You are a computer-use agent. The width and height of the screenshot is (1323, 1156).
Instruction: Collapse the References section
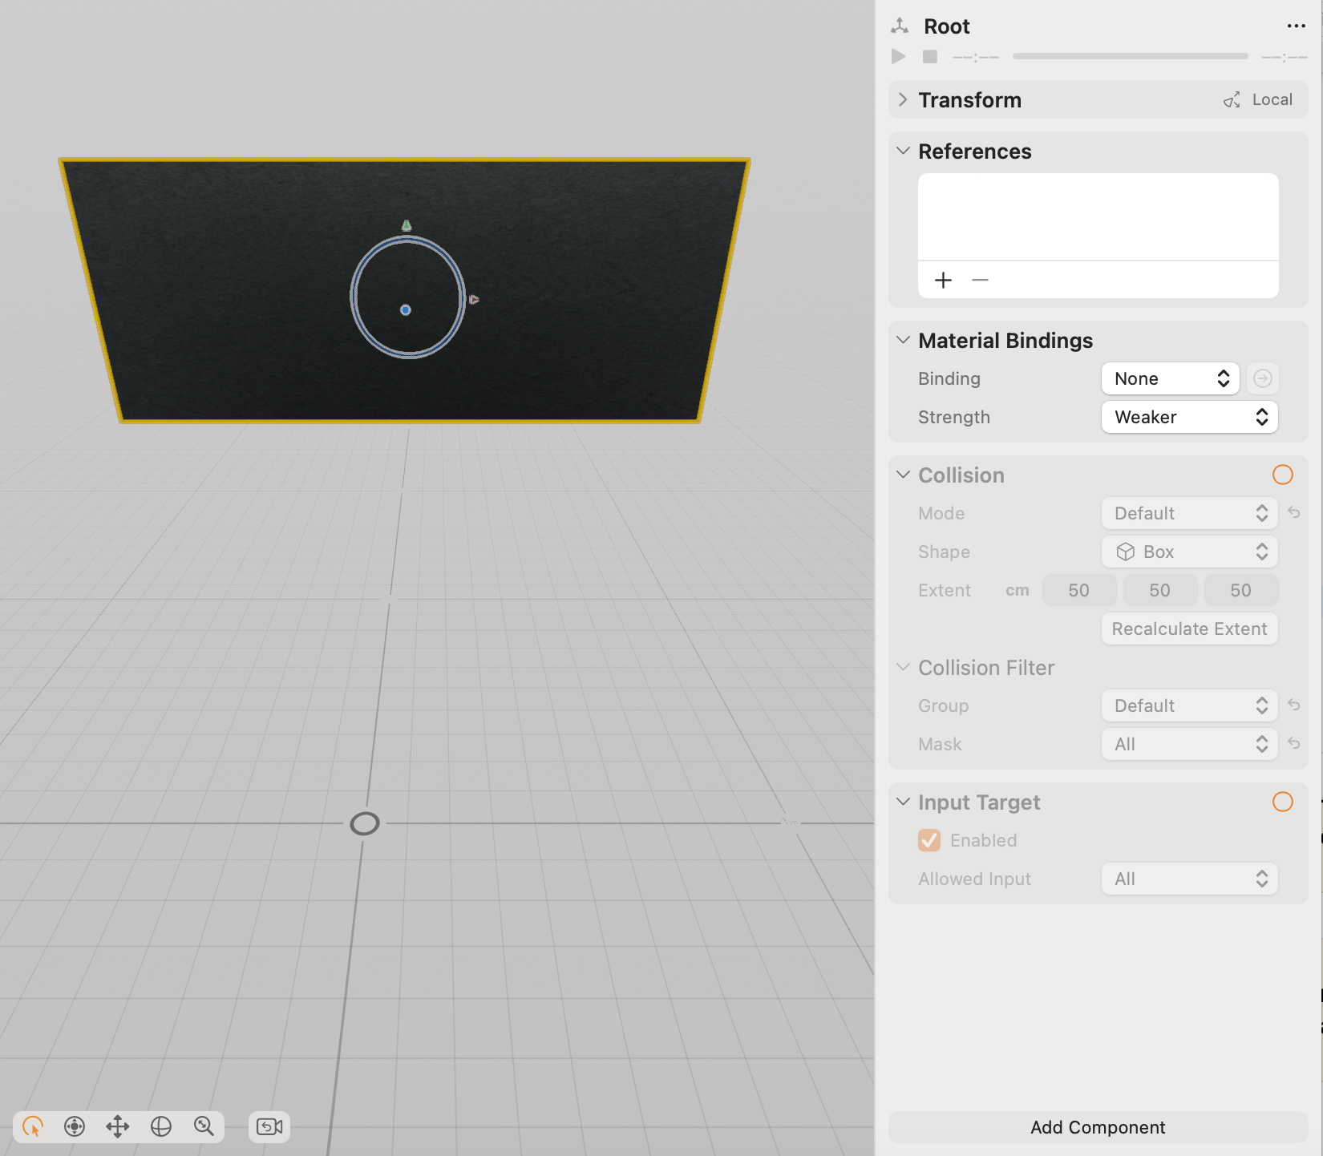point(903,151)
